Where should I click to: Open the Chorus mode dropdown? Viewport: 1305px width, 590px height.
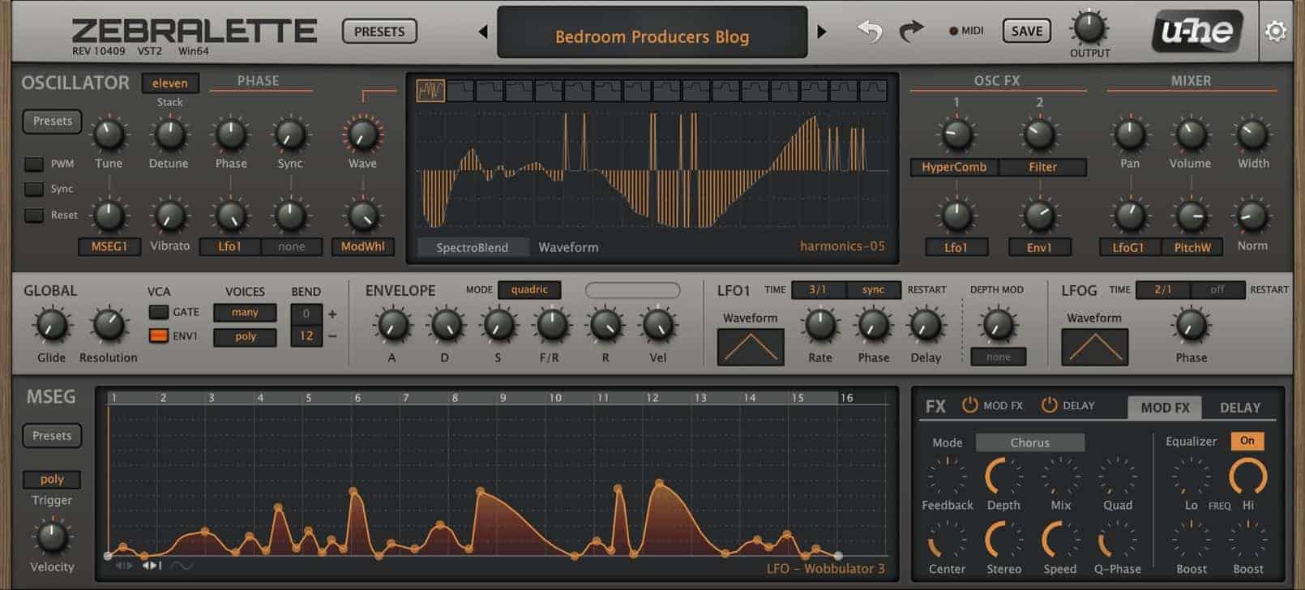(x=1029, y=442)
